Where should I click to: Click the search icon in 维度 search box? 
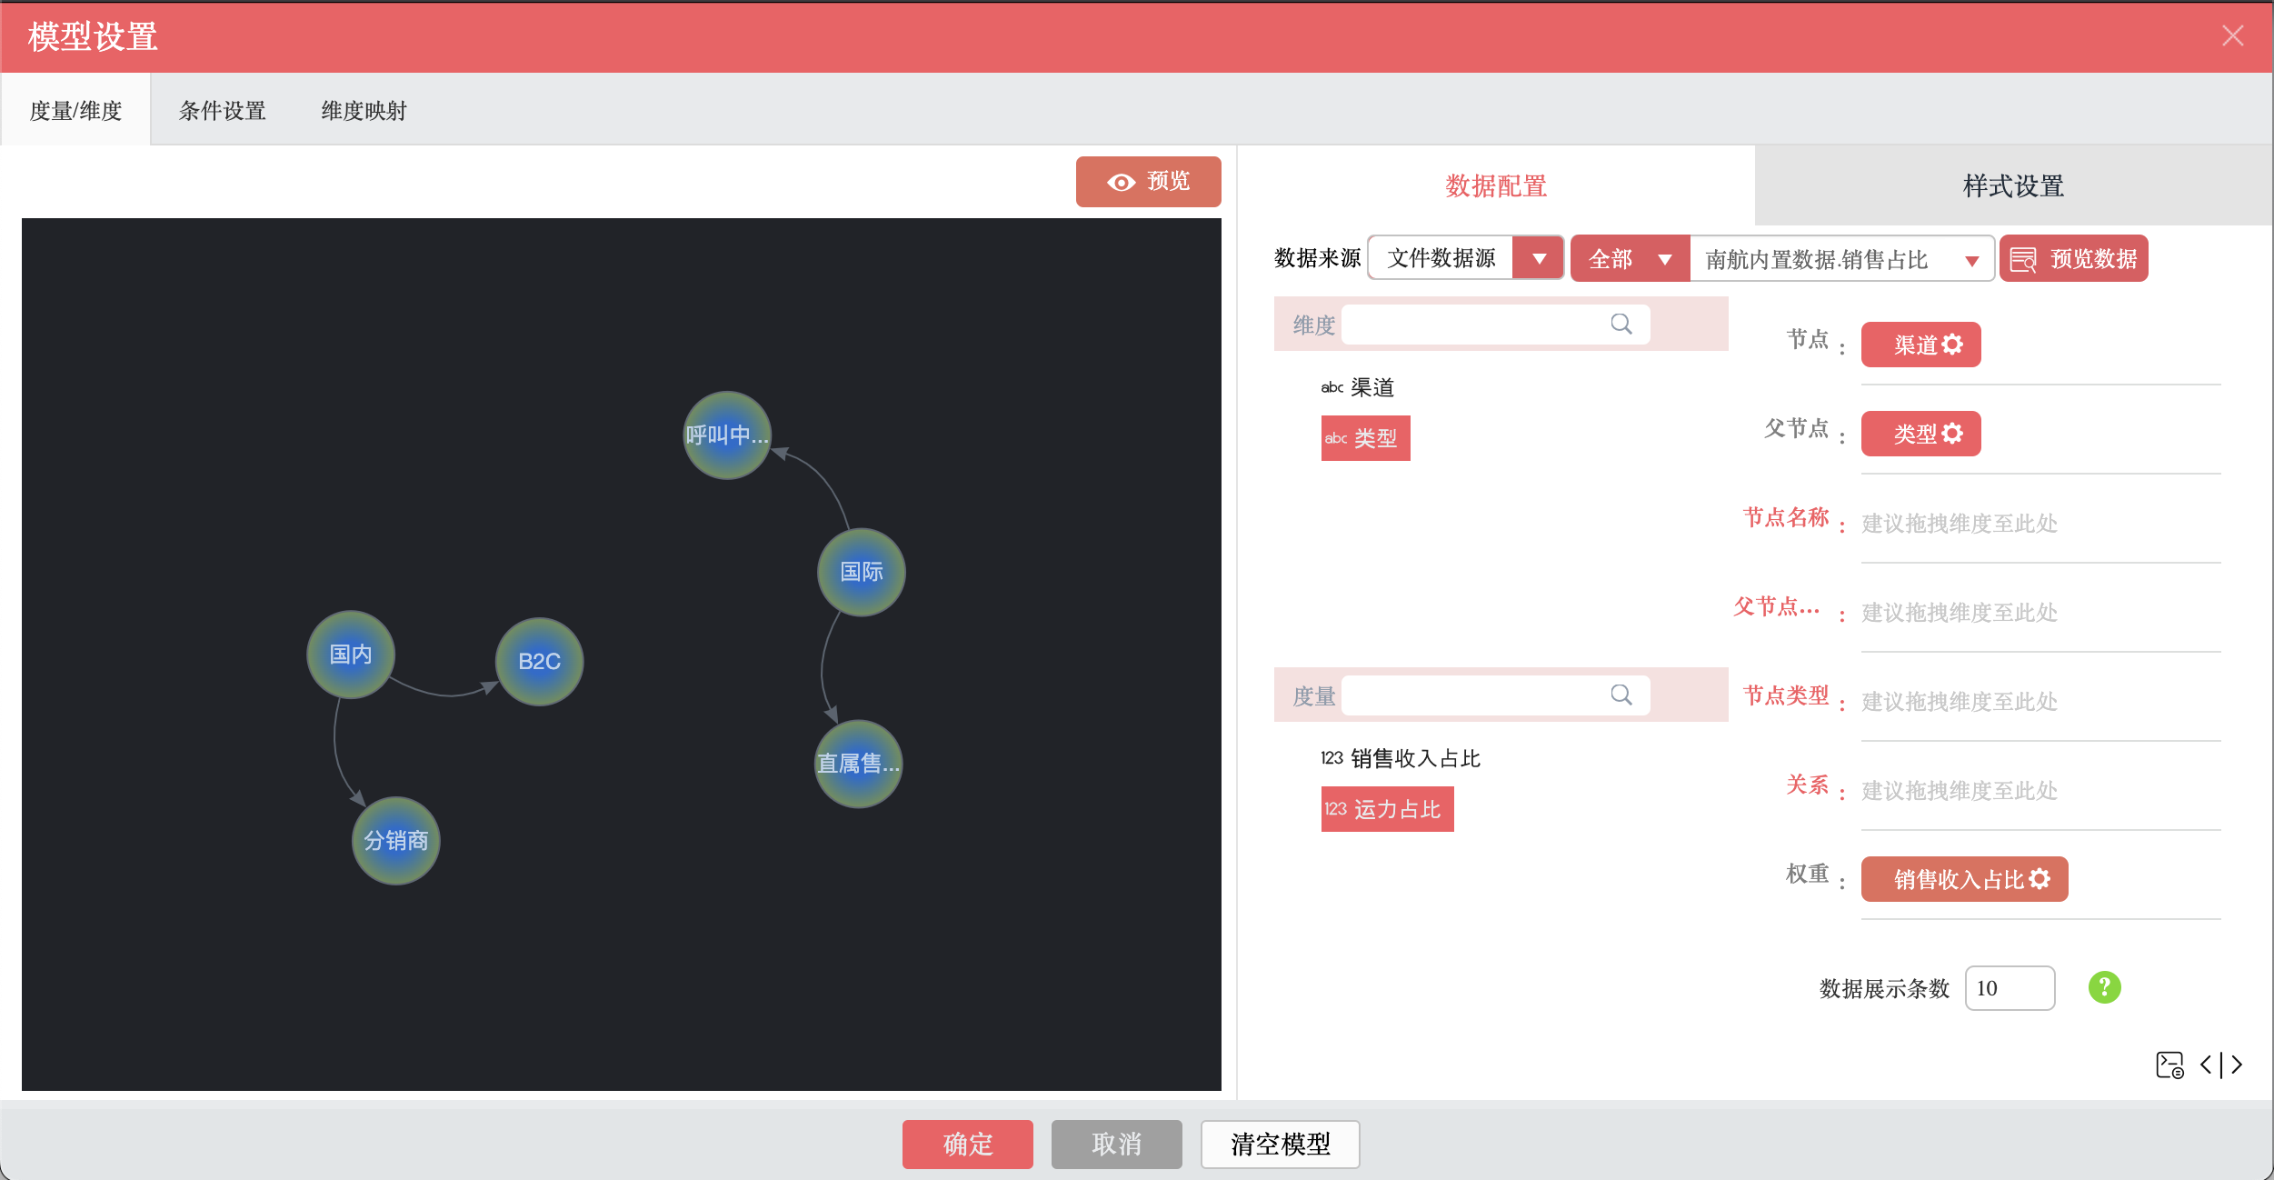point(1621,325)
